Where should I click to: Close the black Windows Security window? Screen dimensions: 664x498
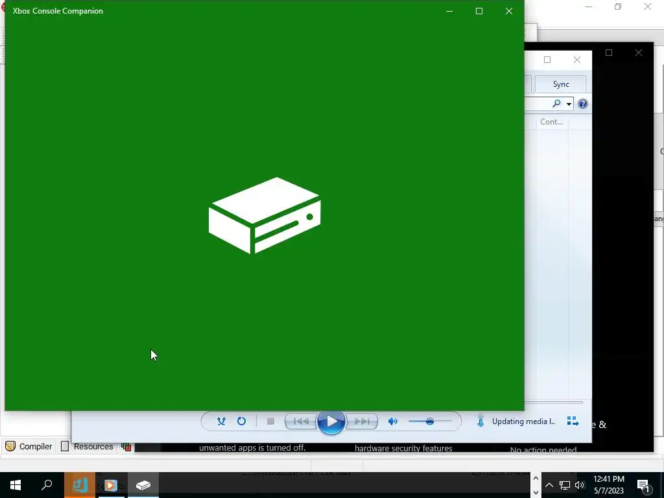(x=639, y=53)
